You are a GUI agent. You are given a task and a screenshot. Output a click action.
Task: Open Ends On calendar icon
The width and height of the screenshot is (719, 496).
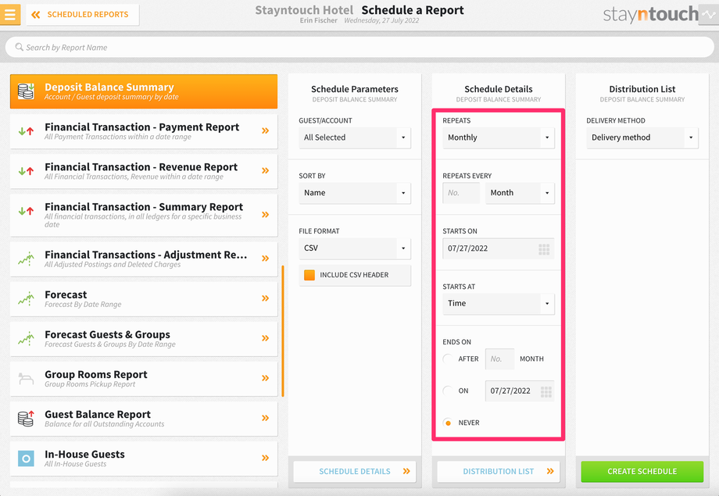pos(546,391)
